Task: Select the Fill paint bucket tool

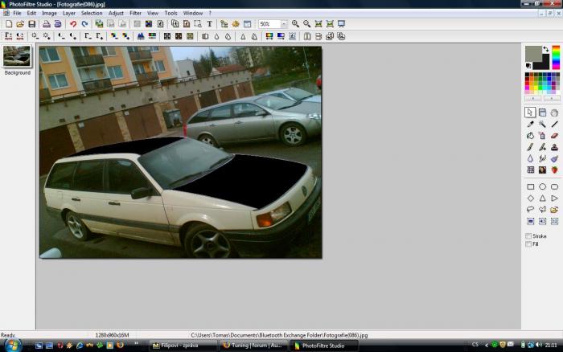Action: (x=530, y=136)
